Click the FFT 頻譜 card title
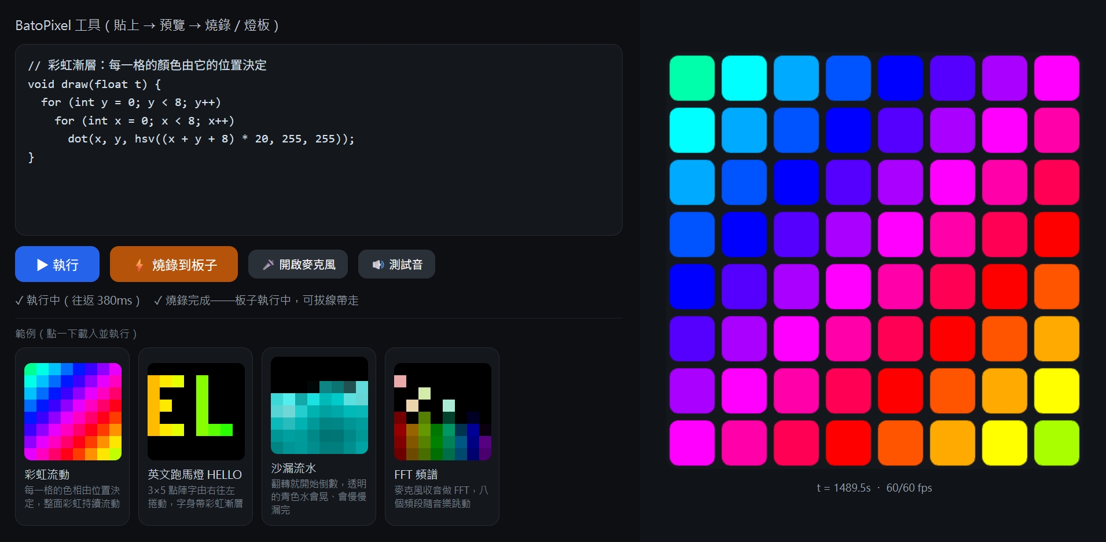Viewport: 1106px width, 542px height. pyautogui.click(x=416, y=474)
